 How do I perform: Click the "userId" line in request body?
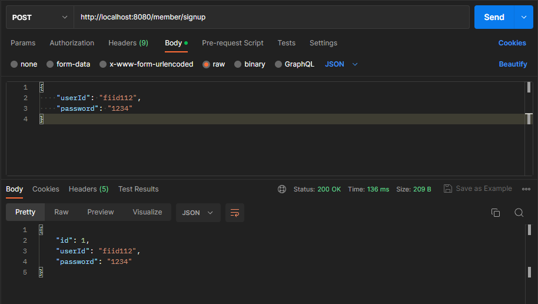coord(99,98)
